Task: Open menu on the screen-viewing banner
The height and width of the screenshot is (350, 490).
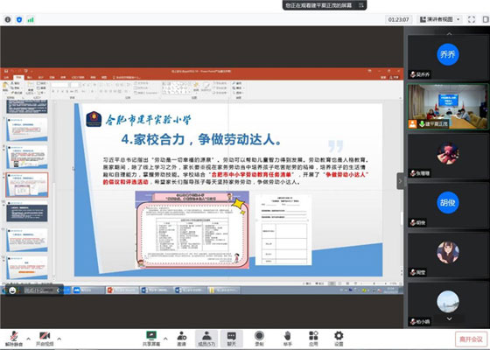Action: tap(360, 5)
